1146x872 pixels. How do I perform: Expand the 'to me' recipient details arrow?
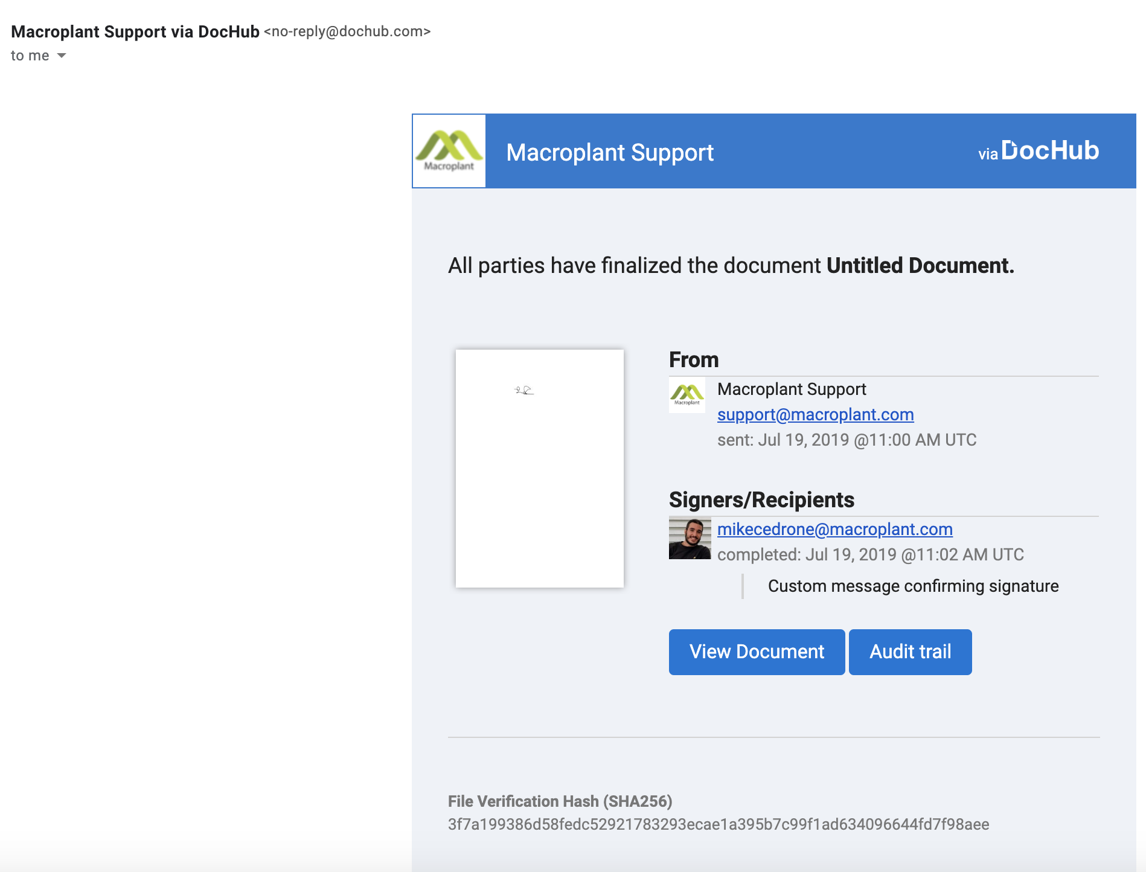[x=62, y=56]
